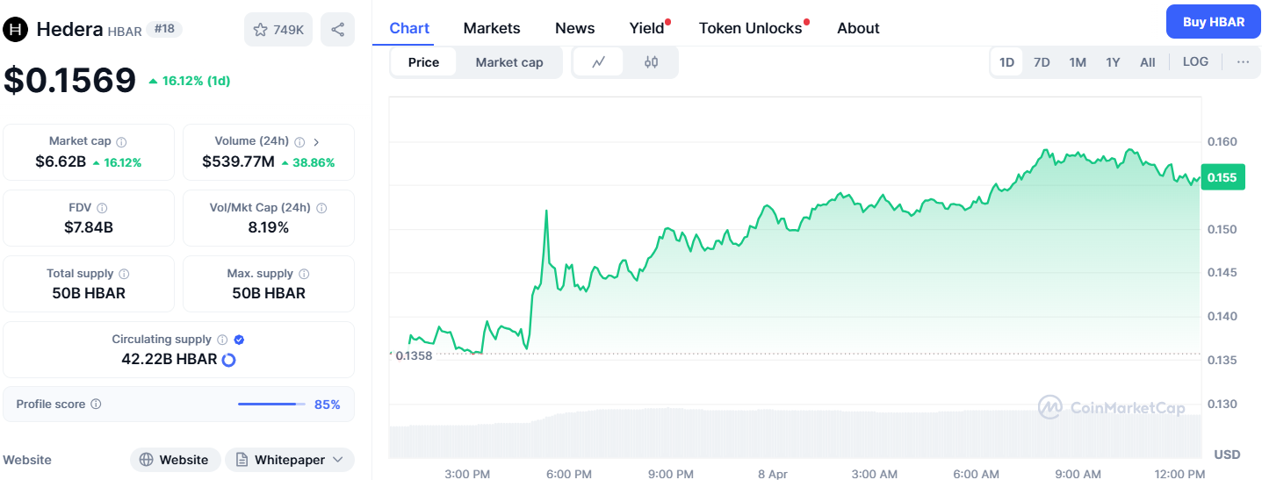The width and height of the screenshot is (1262, 480).
Task: Open Volume (24h) chevron arrow
Action: (x=317, y=141)
